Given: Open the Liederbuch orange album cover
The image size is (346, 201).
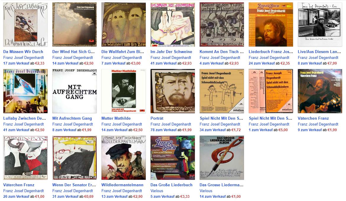Looking at the screenshot, I should click(x=271, y=24).
